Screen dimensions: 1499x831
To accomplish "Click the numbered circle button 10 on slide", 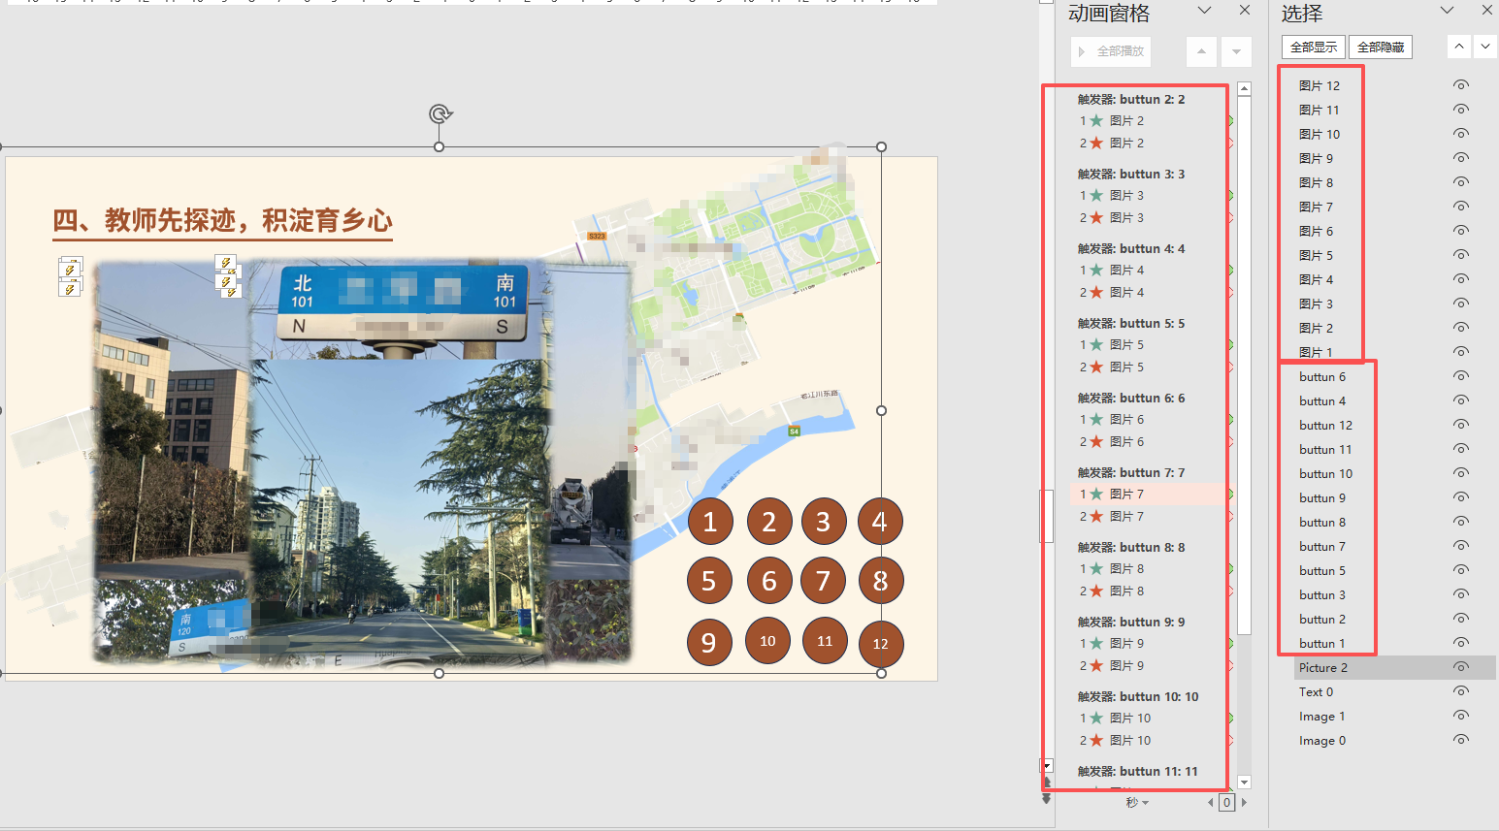I will tap(767, 641).
